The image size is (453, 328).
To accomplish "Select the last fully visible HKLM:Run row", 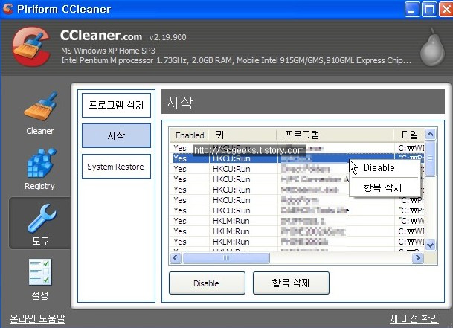I will coord(297,242).
